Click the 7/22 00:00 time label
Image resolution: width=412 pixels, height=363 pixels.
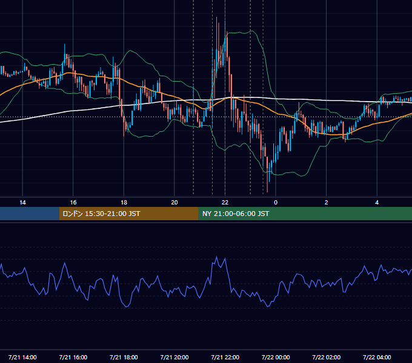276,357
